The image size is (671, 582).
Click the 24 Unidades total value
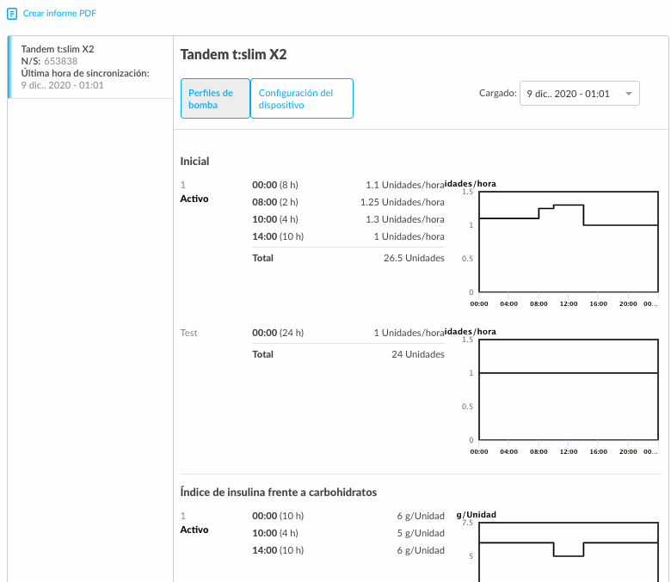pos(418,354)
